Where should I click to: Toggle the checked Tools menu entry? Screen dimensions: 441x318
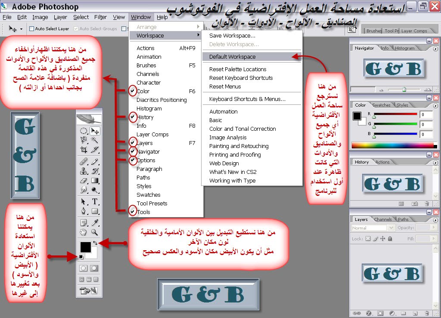click(143, 212)
